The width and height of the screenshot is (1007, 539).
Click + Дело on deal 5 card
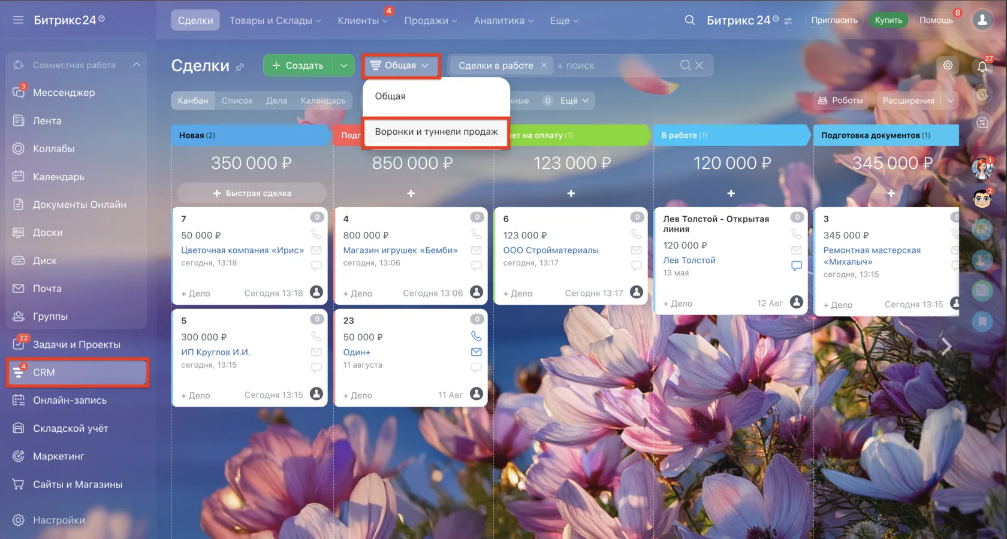(x=195, y=395)
